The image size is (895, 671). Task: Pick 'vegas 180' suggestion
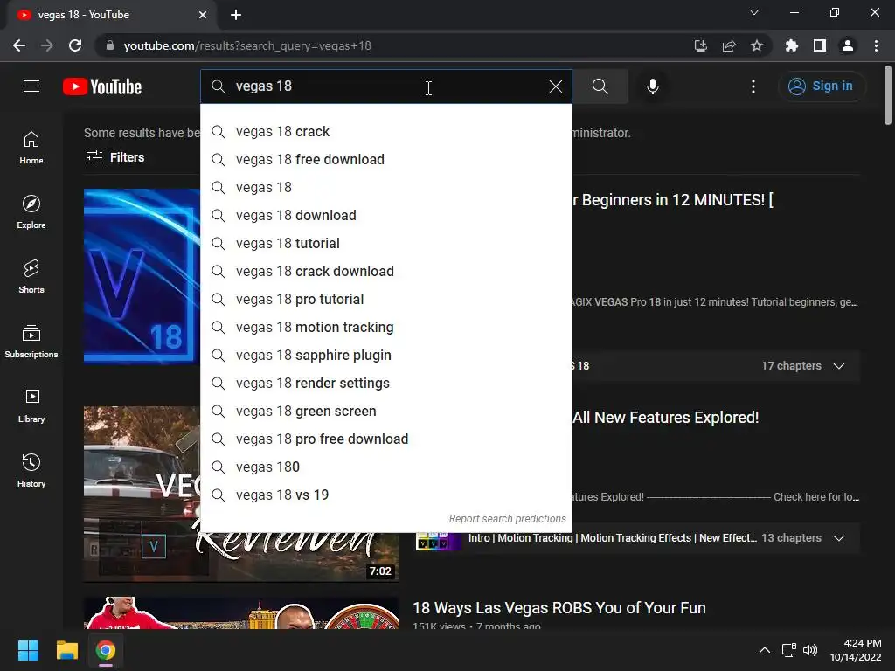coord(386,467)
